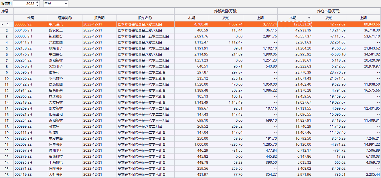Click the current row indicator arrow beside row 1
This screenshot has width=381, height=178.
3,25
